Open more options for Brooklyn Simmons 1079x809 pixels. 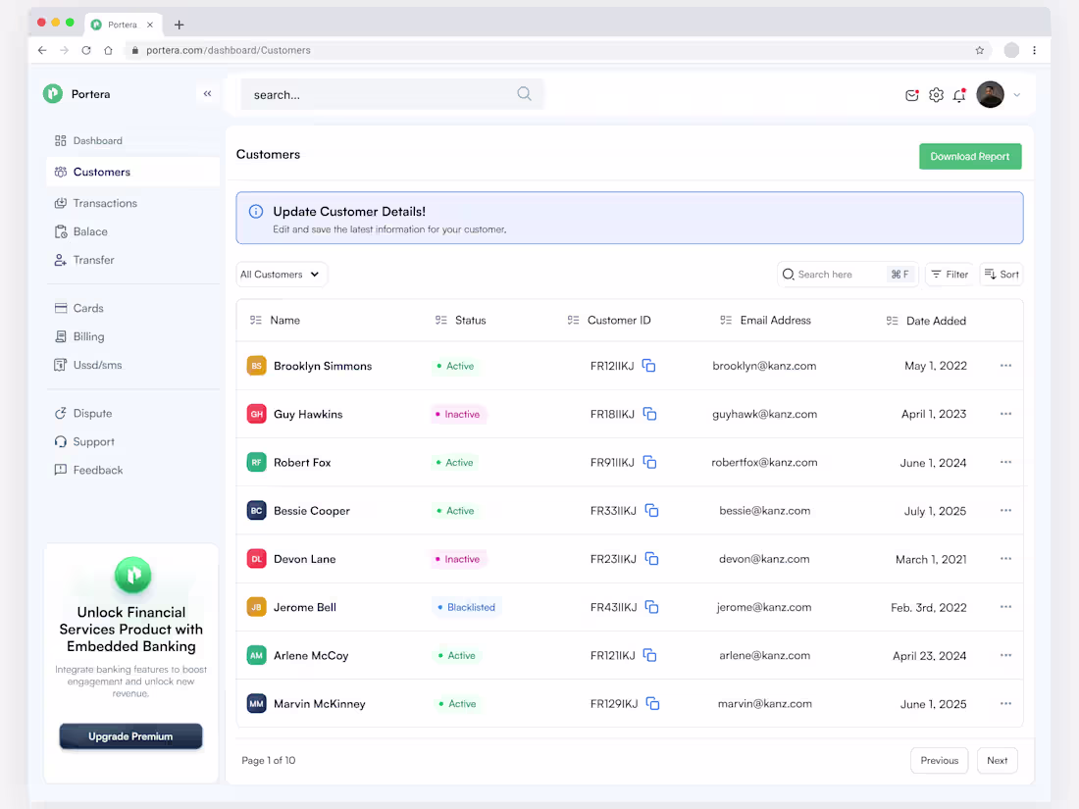[x=1005, y=366]
